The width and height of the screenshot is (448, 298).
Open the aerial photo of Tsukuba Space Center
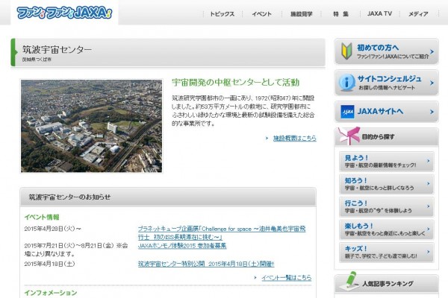(91, 126)
